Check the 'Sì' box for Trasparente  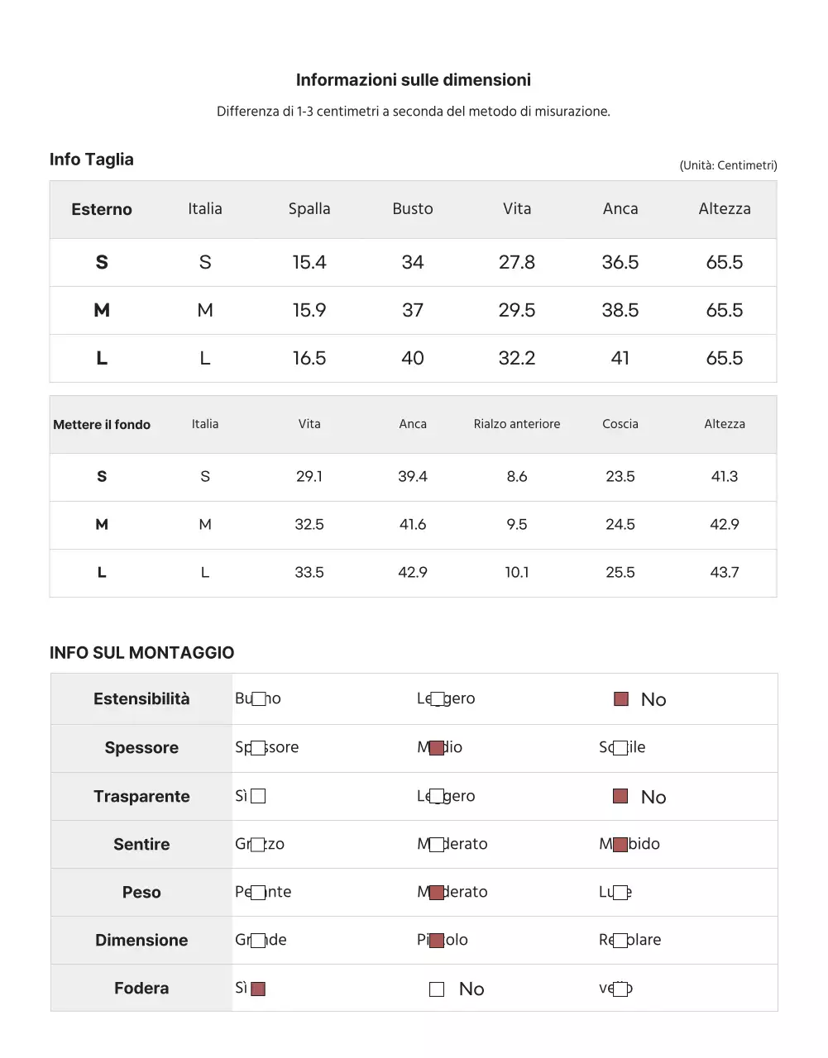pos(258,796)
